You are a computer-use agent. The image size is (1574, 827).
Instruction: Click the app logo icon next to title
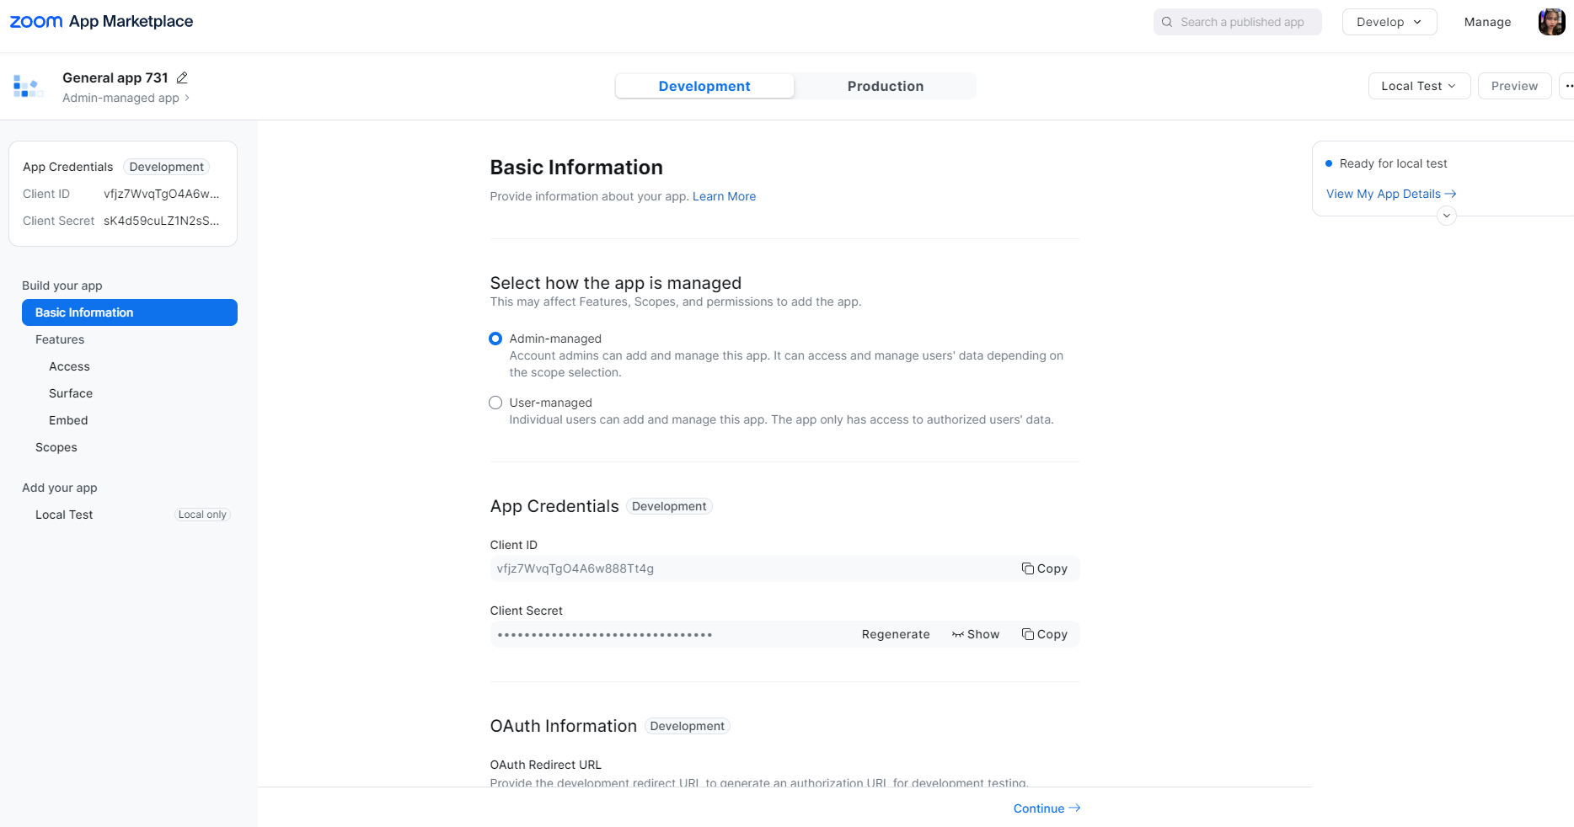[x=27, y=86]
